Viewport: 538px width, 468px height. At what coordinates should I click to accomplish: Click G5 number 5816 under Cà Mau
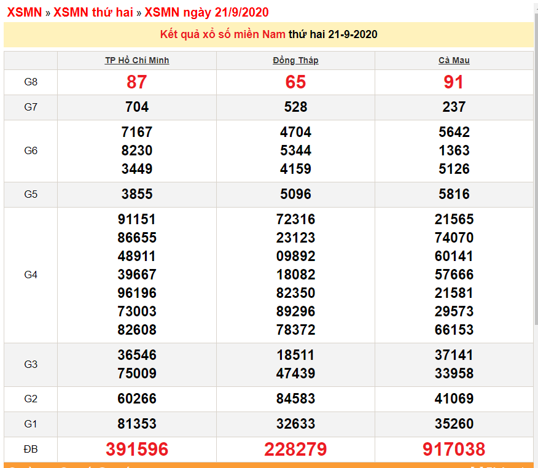tap(454, 194)
